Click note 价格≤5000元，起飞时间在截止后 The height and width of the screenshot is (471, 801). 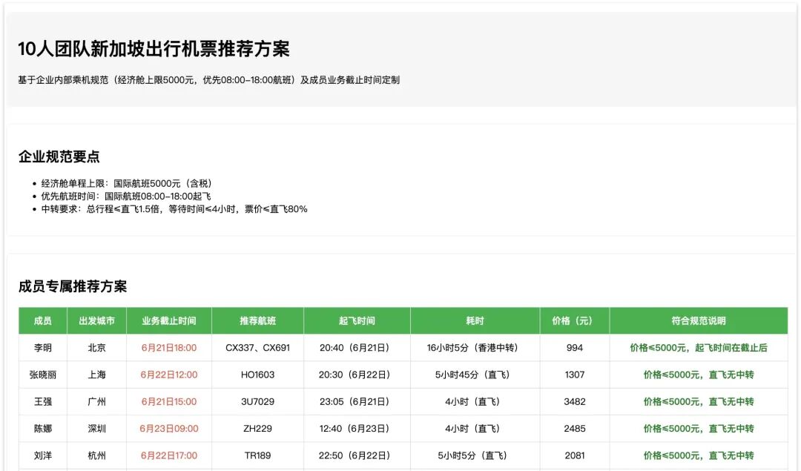(x=699, y=348)
